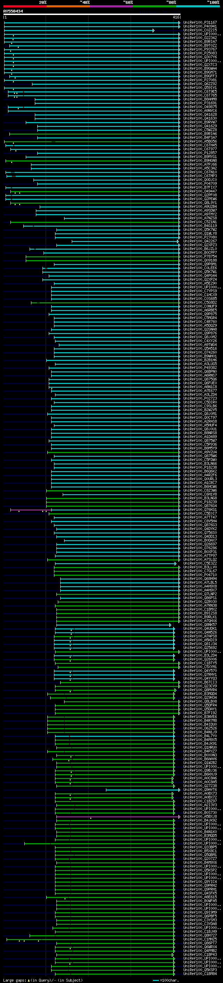Open the UniRef100_A5BXJ8 hit label
Image resolution: width=223 pixels, height=983 pixels.
[200, 817]
